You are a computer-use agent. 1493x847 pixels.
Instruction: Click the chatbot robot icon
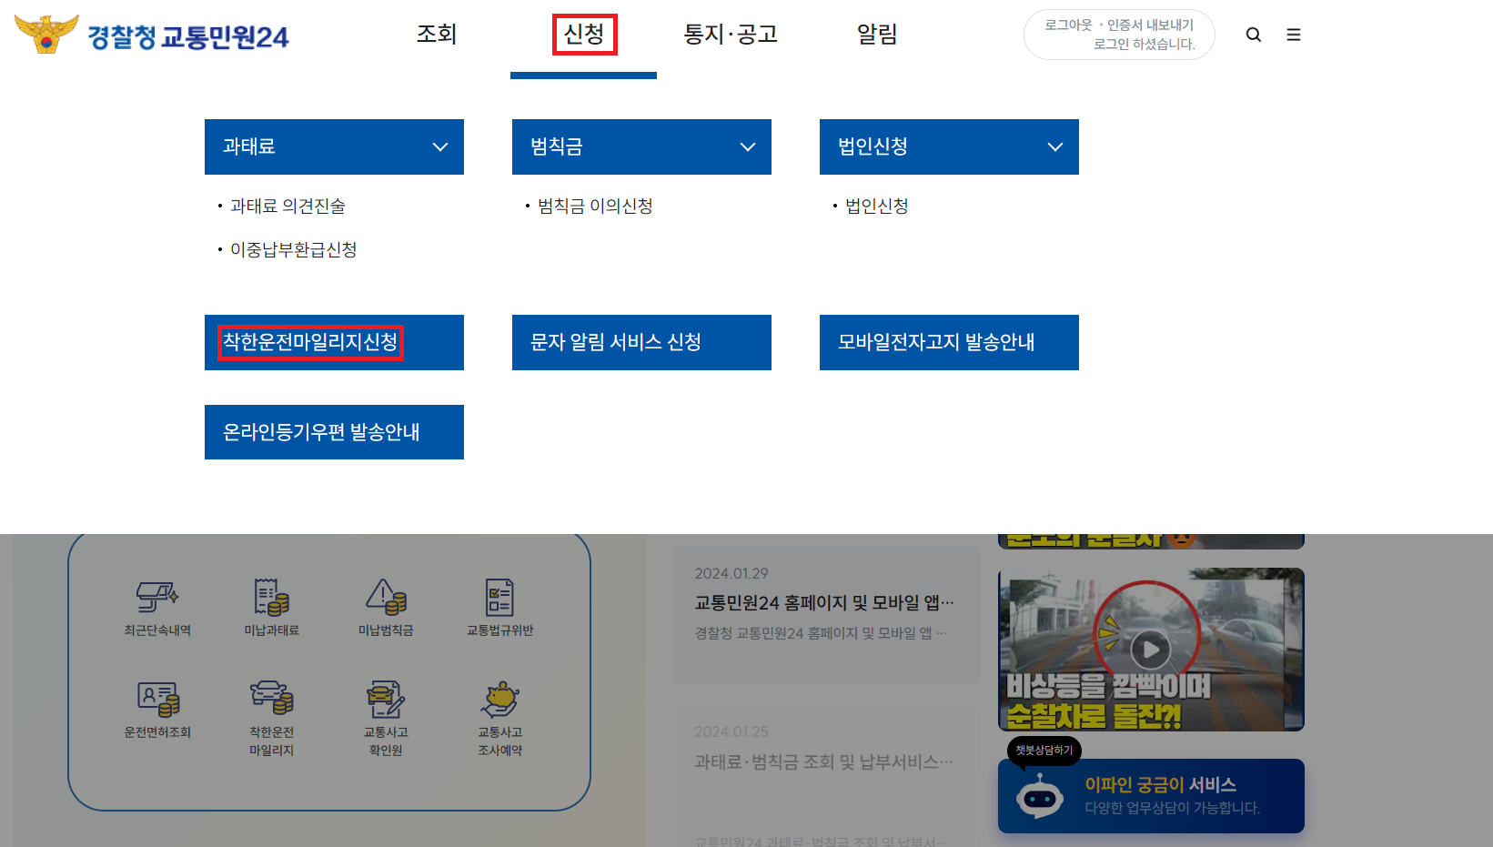click(1040, 797)
